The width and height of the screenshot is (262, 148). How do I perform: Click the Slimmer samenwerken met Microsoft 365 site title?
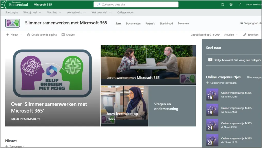pos(66,23)
